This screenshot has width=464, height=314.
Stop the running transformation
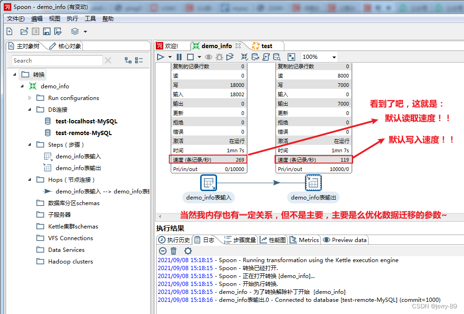point(190,57)
